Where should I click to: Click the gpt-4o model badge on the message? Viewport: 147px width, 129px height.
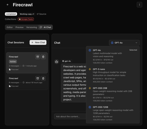coord(66,61)
